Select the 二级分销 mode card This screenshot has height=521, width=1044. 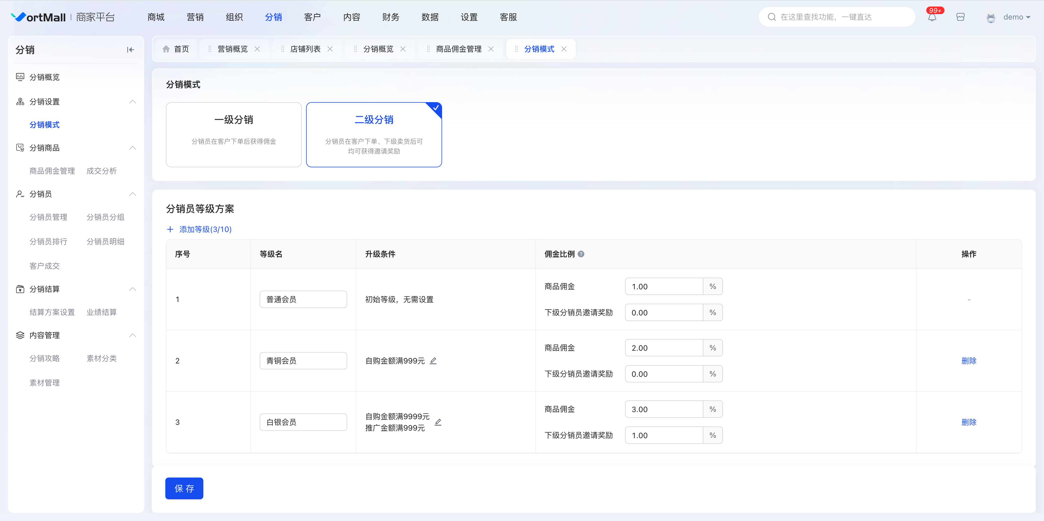(374, 134)
